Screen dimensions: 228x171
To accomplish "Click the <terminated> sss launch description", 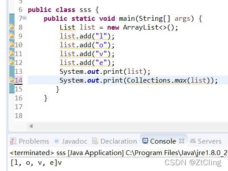I will pyautogui.click(x=119, y=153).
